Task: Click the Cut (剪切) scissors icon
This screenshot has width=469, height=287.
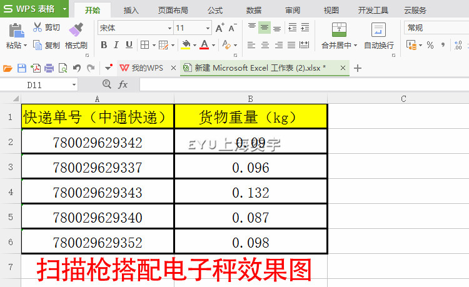Action: [38, 28]
